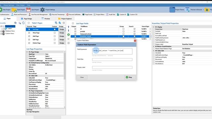Toggle Custom checkbox for Edit Page
Image resolution: width=212 pixels, height=119 pixels.
click(x=55, y=40)
